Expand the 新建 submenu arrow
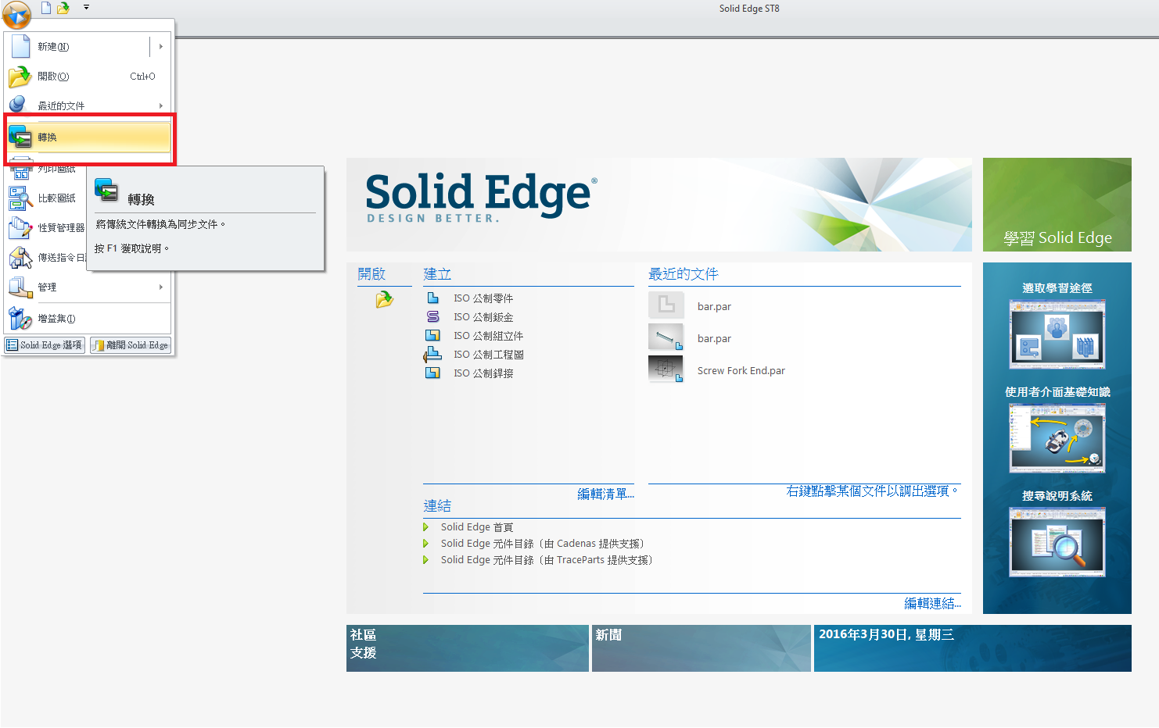 (160, 47)
